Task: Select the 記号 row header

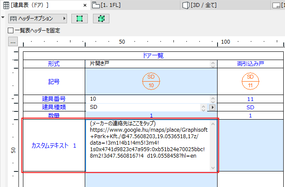Action: [x=54, y=81]
